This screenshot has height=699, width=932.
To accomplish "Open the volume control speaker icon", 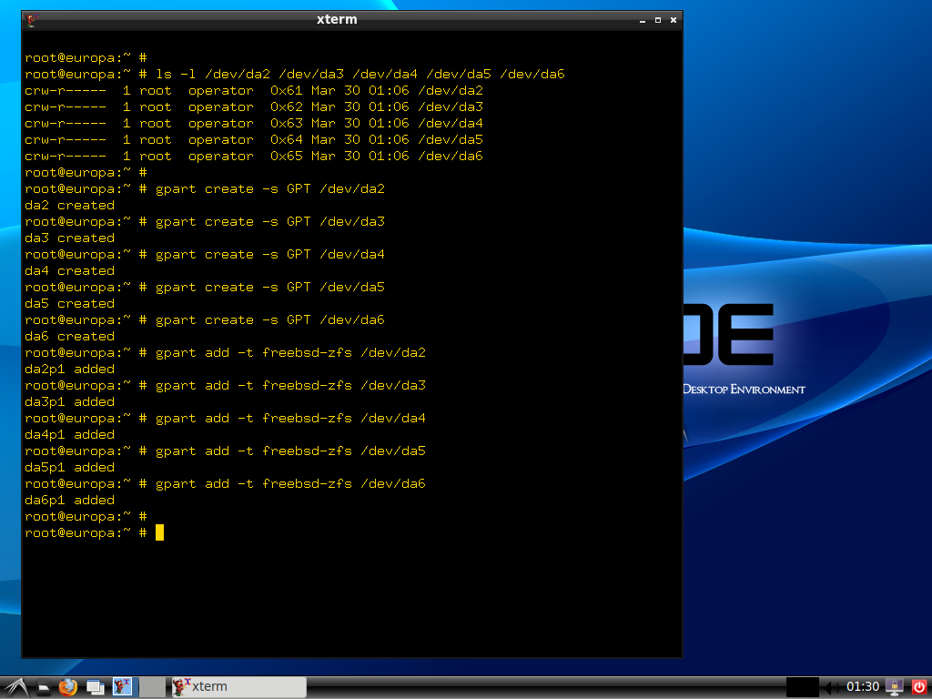I will (x=832, y=687).
